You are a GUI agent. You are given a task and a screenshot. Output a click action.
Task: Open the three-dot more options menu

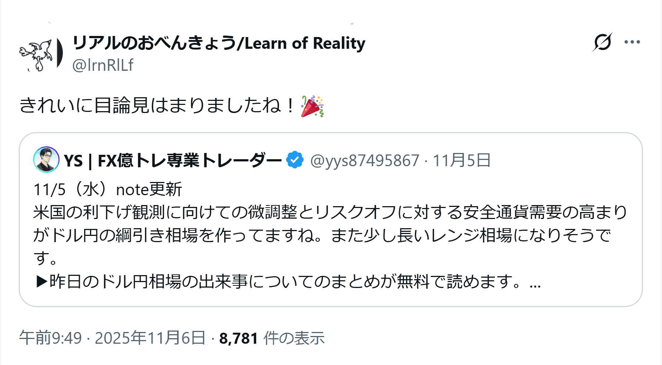click(x=632, y=42)
